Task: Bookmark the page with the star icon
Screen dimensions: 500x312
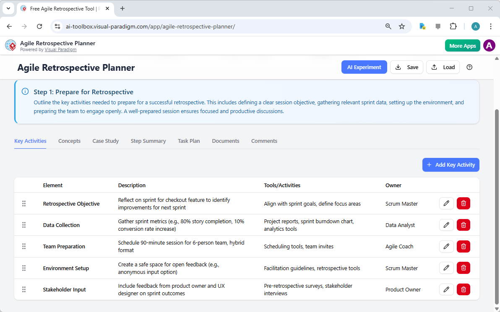Action: (x=402, y=26)
